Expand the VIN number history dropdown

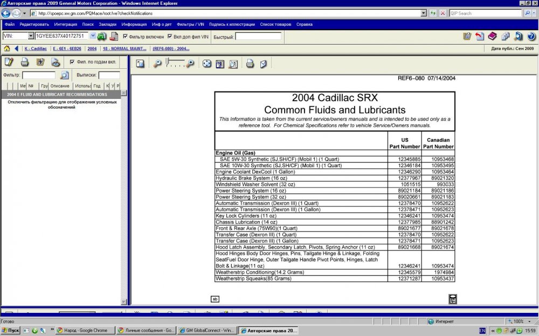click(x=92, y=36)
